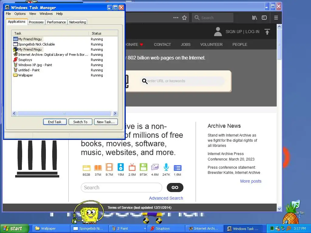Click the Status column header
This screenshot has width=311, height=233.
[103, 33]
